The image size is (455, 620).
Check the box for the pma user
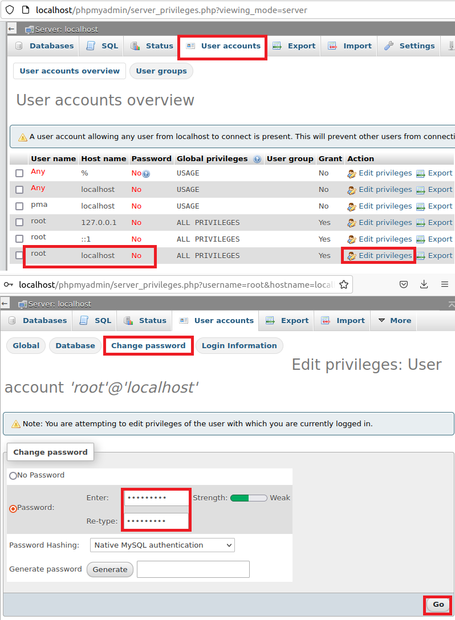(19, 206)
